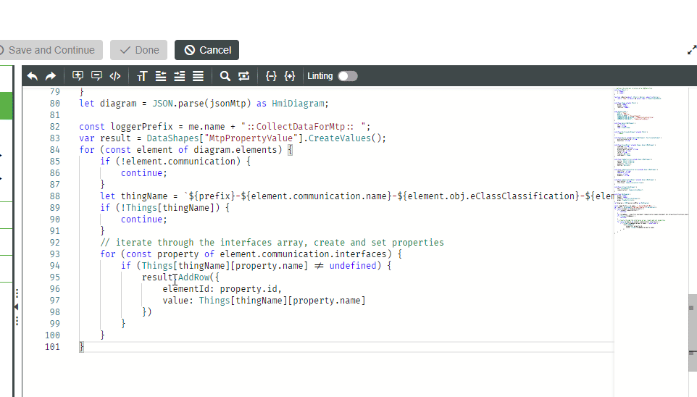697x397 pixels.
Task: Click the Done button
Action: [138, 50]
